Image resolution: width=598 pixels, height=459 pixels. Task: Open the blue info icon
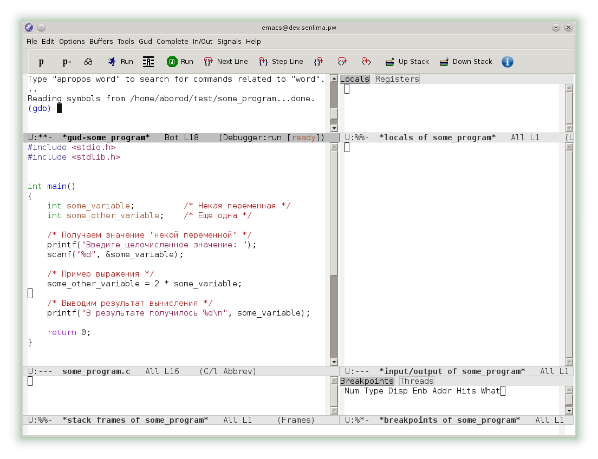pyautogui.click(x=507, y=62)
